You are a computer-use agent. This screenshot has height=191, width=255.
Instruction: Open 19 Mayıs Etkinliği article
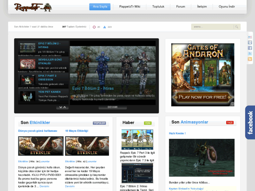[76, 131]
